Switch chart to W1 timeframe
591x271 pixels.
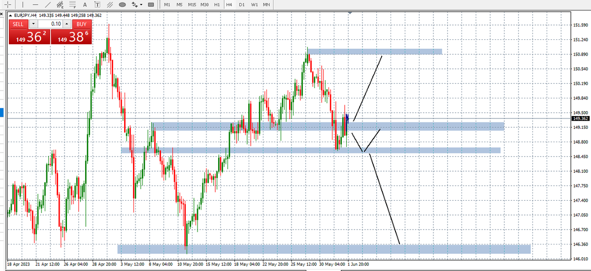[x=254, y=4]
